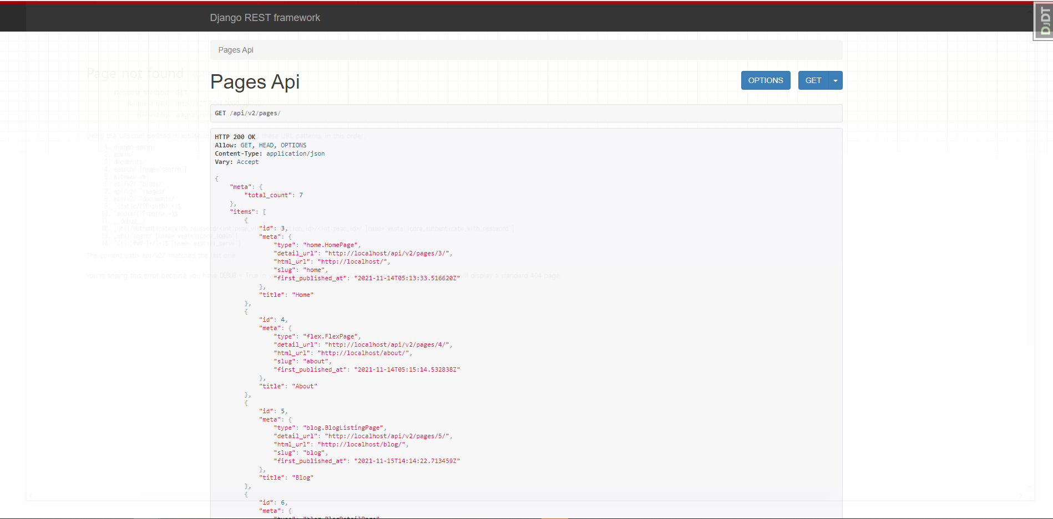Click the "flex.FlexPage" type value

(330, 336)
